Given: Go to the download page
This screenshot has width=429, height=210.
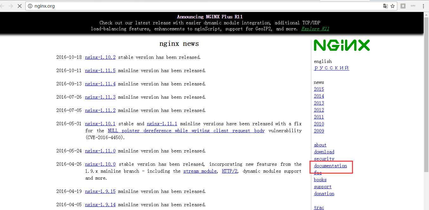Looking at the screenshot, I should point(324,152).
